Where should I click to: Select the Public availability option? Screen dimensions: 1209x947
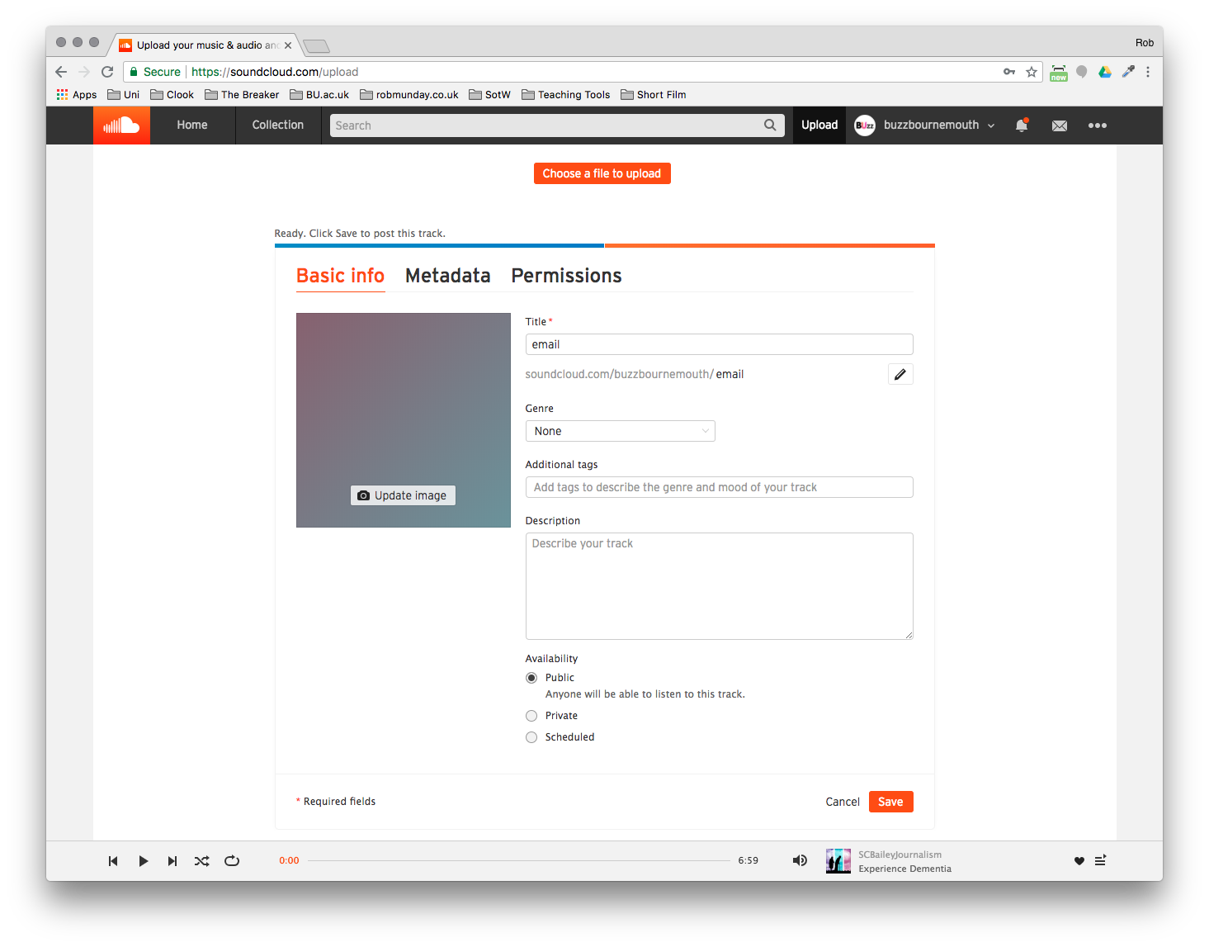coord(531,678)
